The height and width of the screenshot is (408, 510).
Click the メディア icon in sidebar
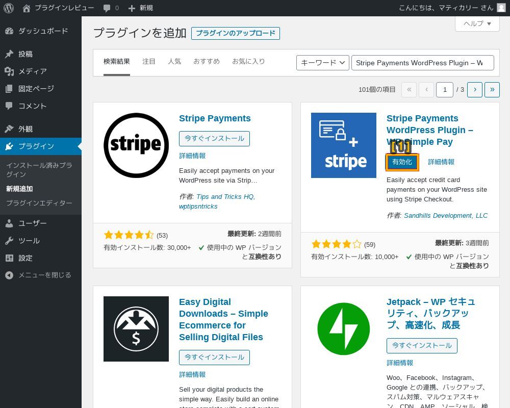[x=9, y=71]
